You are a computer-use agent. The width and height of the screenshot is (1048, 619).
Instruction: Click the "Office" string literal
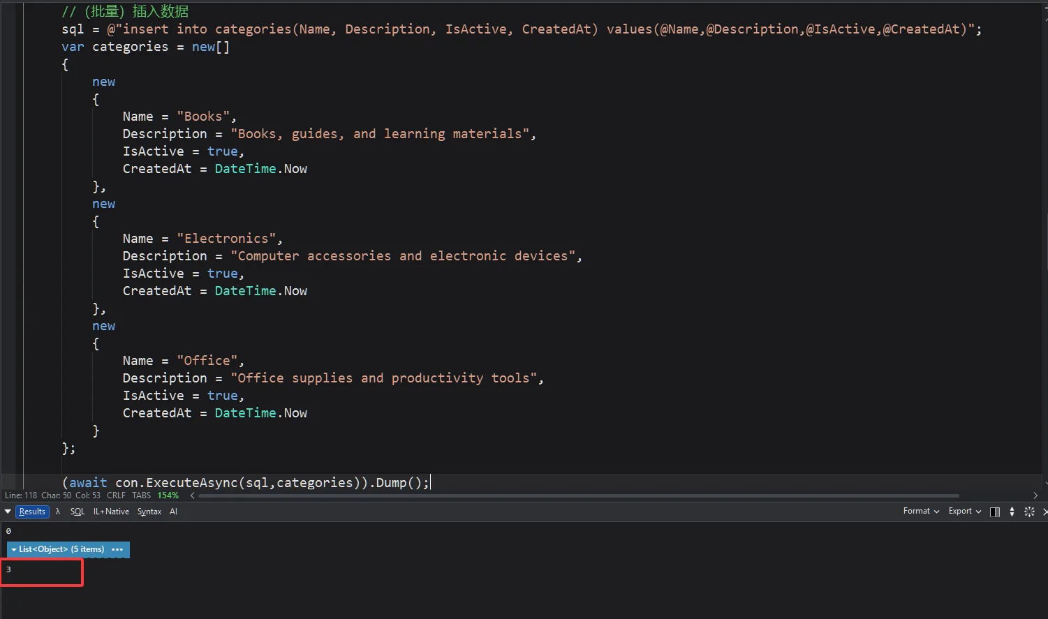[x=207, y=361]
